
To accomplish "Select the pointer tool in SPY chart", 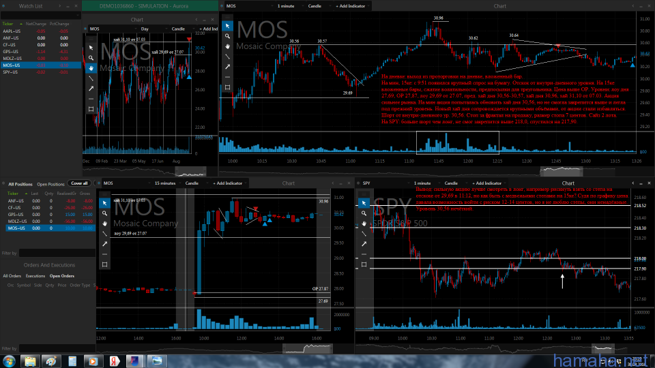I will click(x=364, y=203).
